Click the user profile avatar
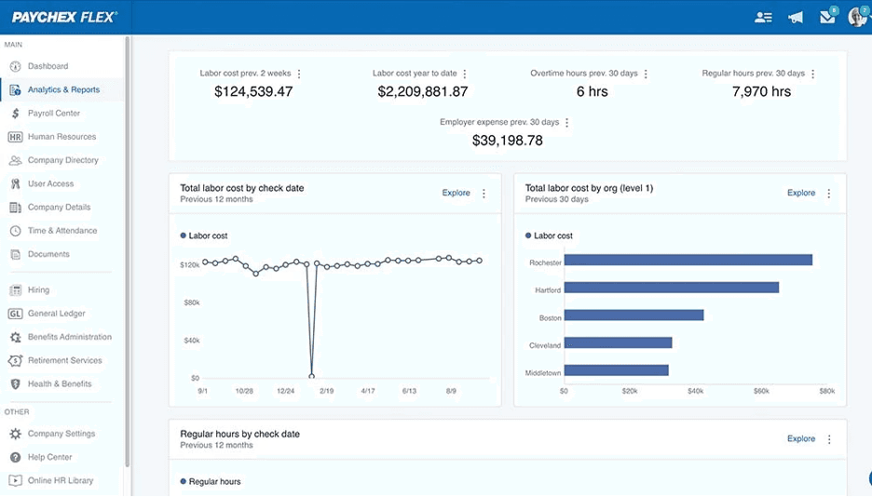 coord(857,17)
